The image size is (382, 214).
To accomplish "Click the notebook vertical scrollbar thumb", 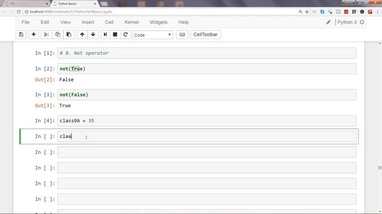I will pyautogui.click(x=380, y=168).
